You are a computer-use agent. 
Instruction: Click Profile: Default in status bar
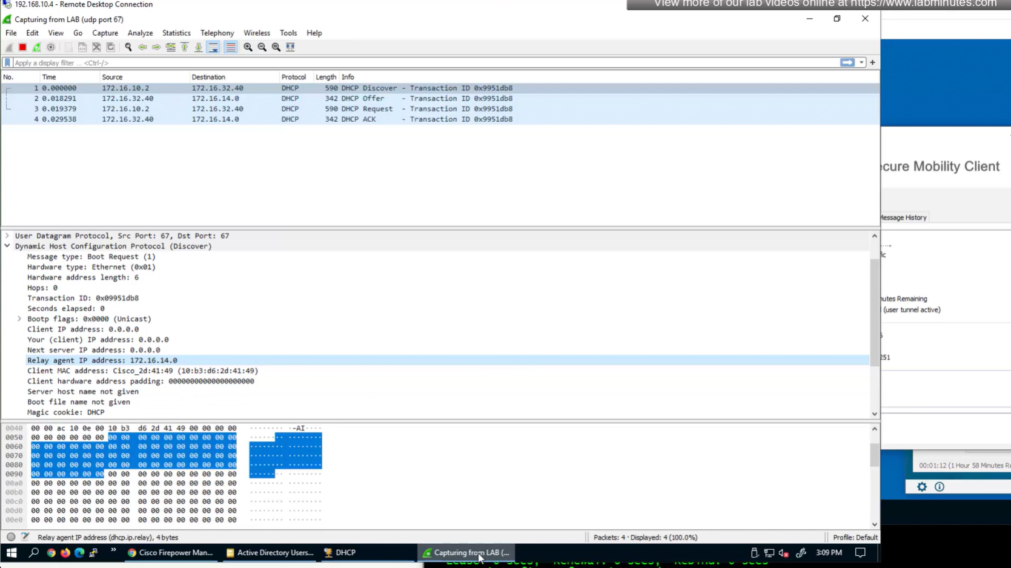[855, 537]
